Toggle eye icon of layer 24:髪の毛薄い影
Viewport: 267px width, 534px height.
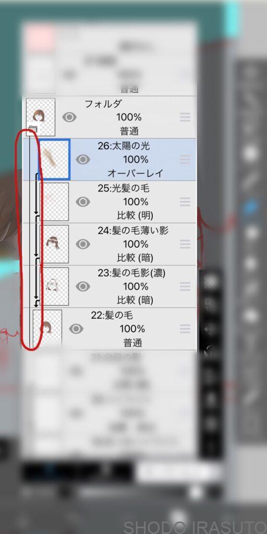(x=83, y=244)
